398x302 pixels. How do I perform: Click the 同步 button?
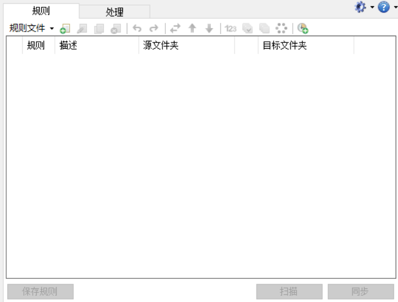coord(361,292)
